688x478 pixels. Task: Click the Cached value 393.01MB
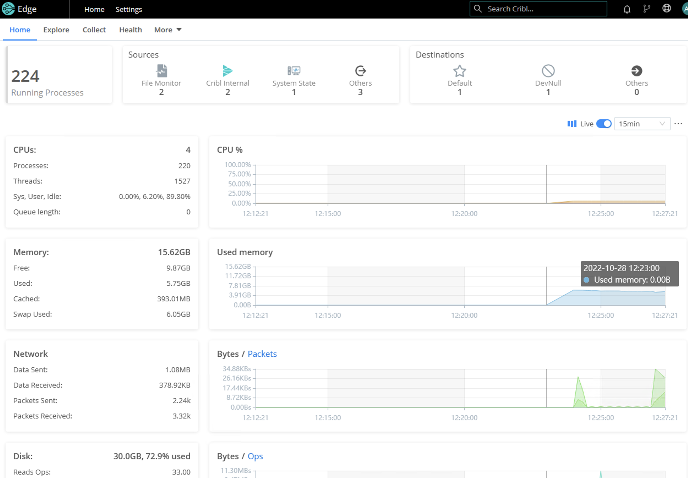pos(174,299)
